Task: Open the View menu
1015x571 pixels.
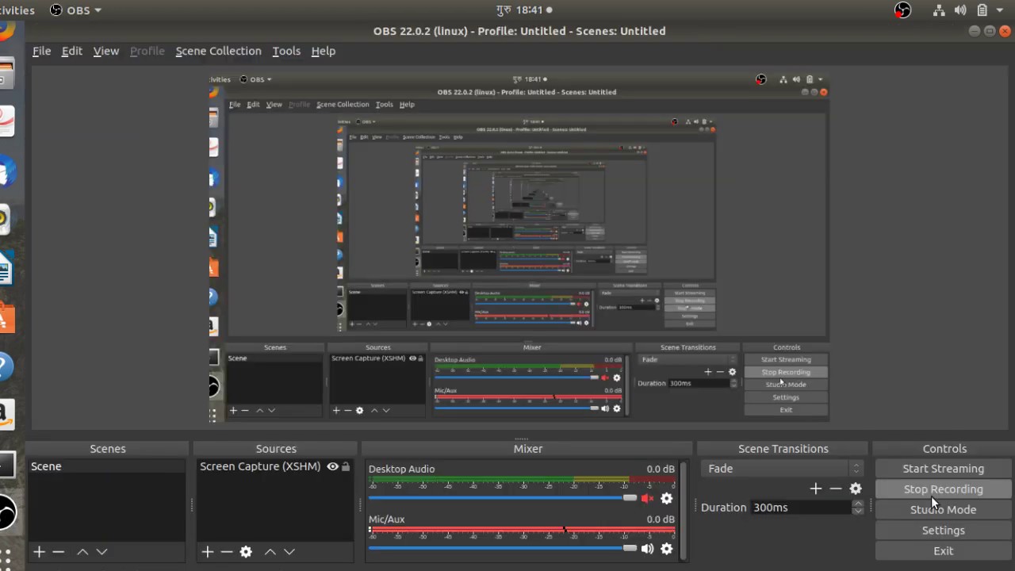Action: (x=105, y=51)
